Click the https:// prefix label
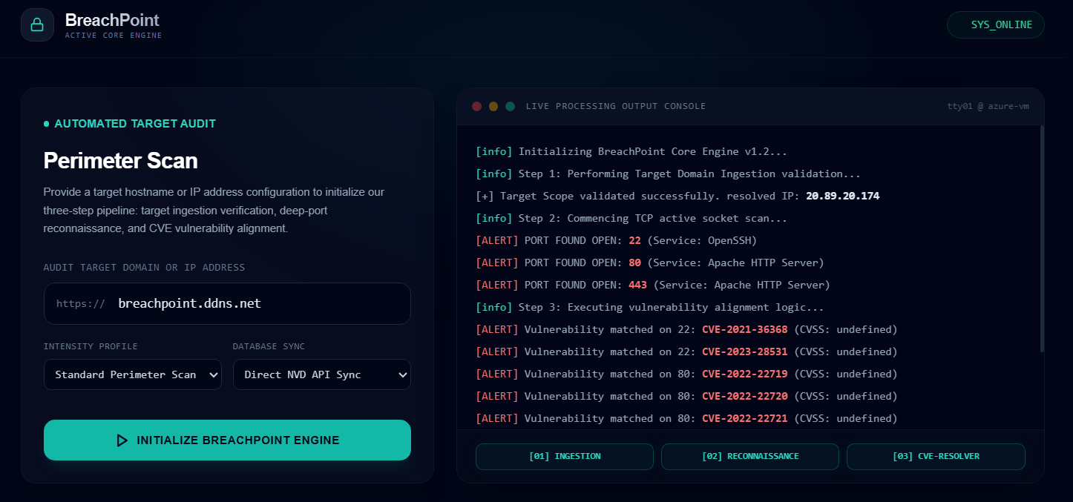 point(81,303)
